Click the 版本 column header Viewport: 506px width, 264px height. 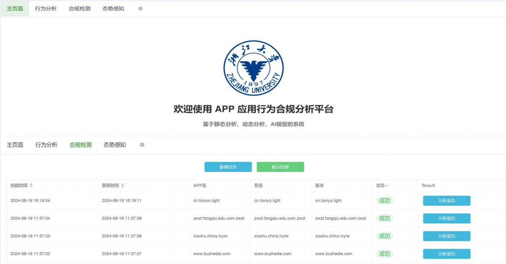tap(319, 185)
